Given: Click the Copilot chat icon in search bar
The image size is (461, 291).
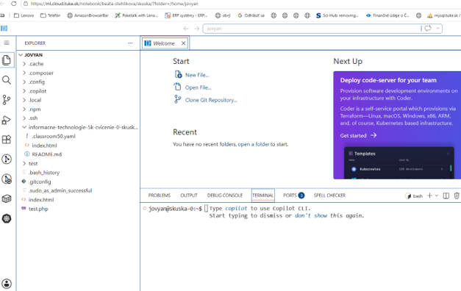Looking at the screenshot, I should click(428, 28).
